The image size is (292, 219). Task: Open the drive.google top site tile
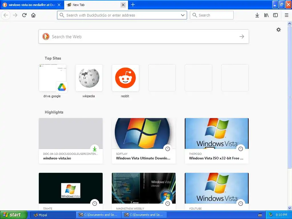coord(52,78)
